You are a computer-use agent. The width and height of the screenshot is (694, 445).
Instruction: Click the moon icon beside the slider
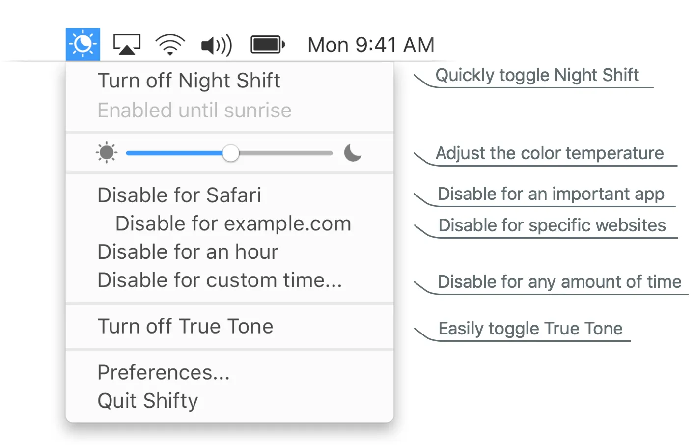(x=353, y=153)
